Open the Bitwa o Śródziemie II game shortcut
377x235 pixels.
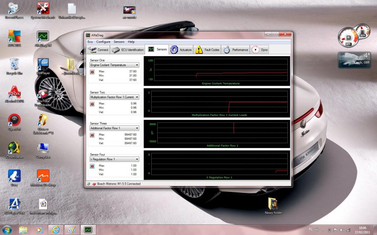[x=43, y=124]
